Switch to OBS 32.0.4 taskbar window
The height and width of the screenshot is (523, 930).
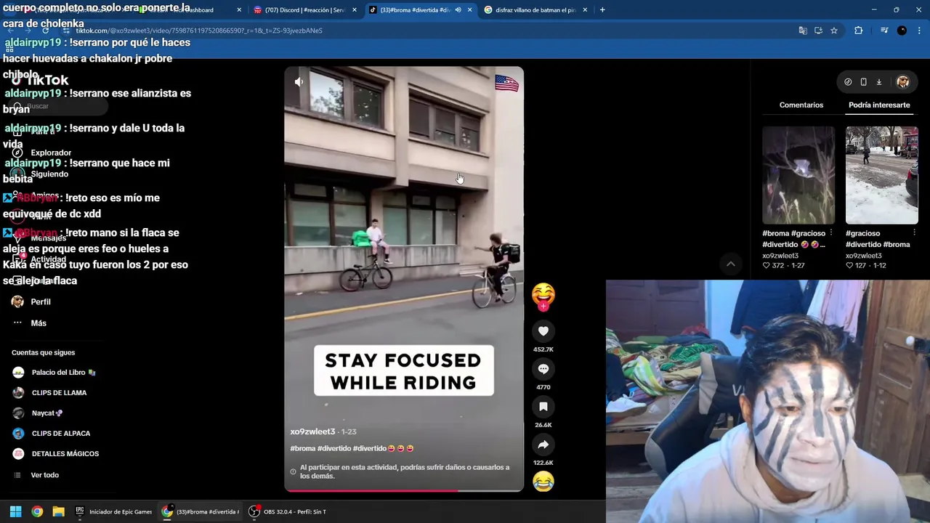(x=288, y=511)
